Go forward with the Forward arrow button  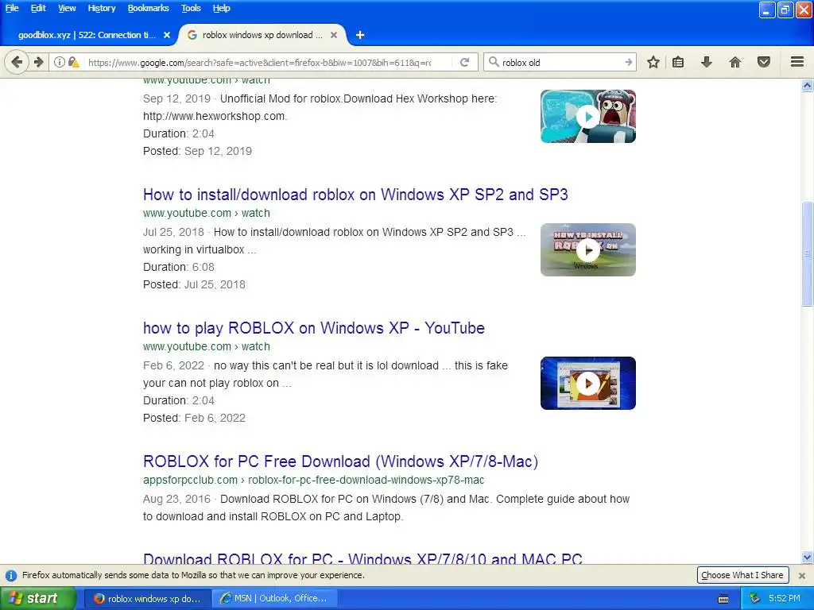pos(38,62)
